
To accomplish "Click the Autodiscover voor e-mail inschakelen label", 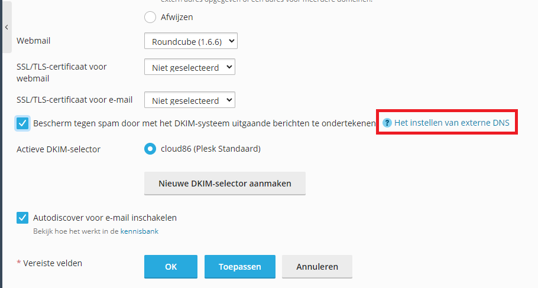I will point(105,218).
